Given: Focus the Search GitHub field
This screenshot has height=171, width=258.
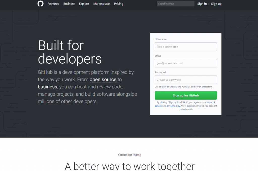Looking at the screenshot, I should tap(176, 4).
